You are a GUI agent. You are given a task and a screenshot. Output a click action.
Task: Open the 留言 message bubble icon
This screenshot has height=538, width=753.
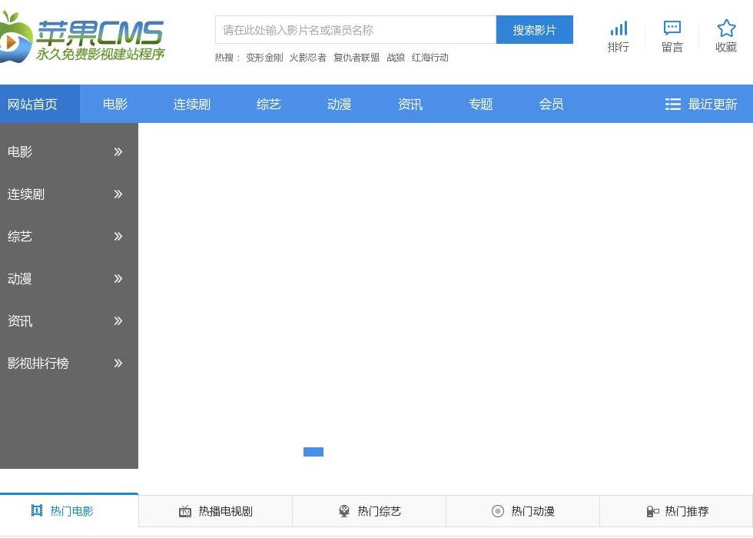click(672, 28)
